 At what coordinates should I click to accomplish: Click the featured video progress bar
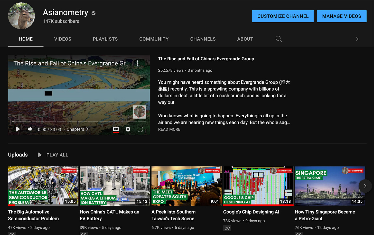[x=79, y=121]
